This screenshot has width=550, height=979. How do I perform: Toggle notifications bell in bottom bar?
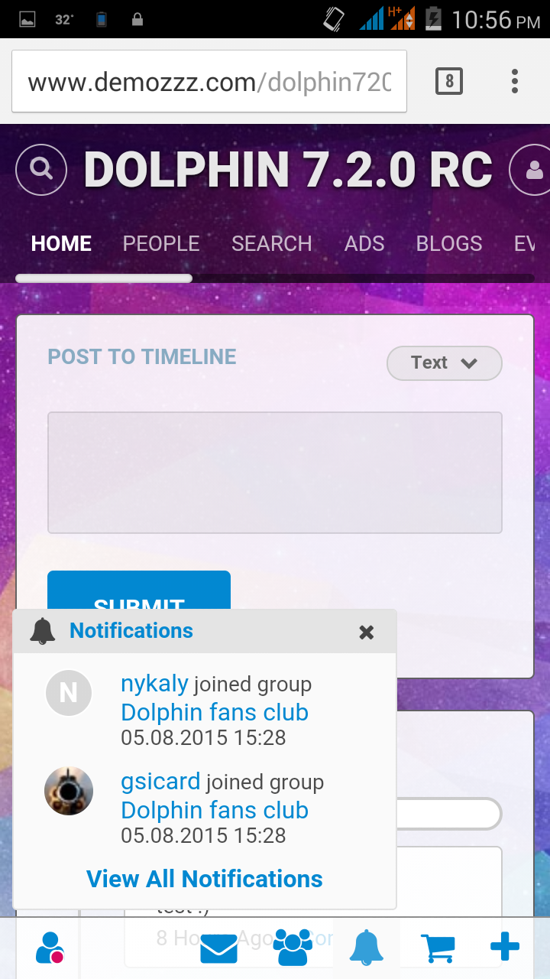[x=367, y=948]
